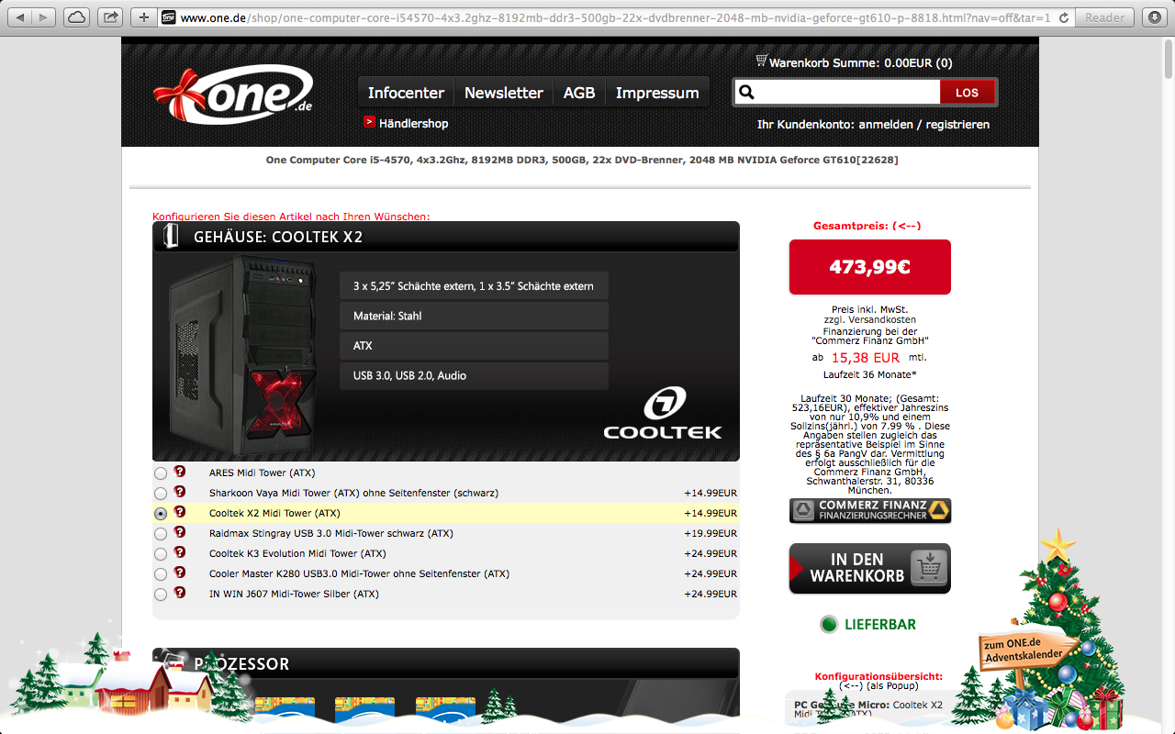This screenshot has height=734, width=1175.
Task: Select Cooler Master K280 radio button
Action: pyautogui.click(x=161, y=574)
